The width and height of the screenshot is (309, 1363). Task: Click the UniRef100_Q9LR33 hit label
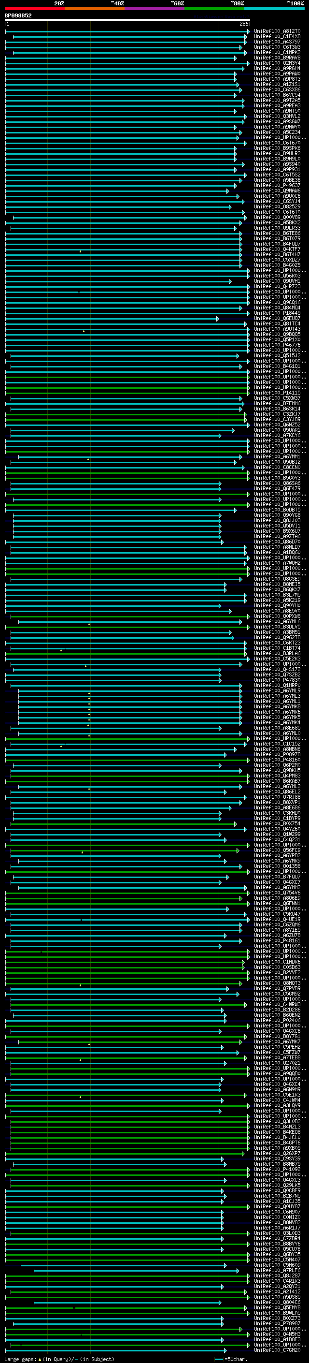coord(277,228)
